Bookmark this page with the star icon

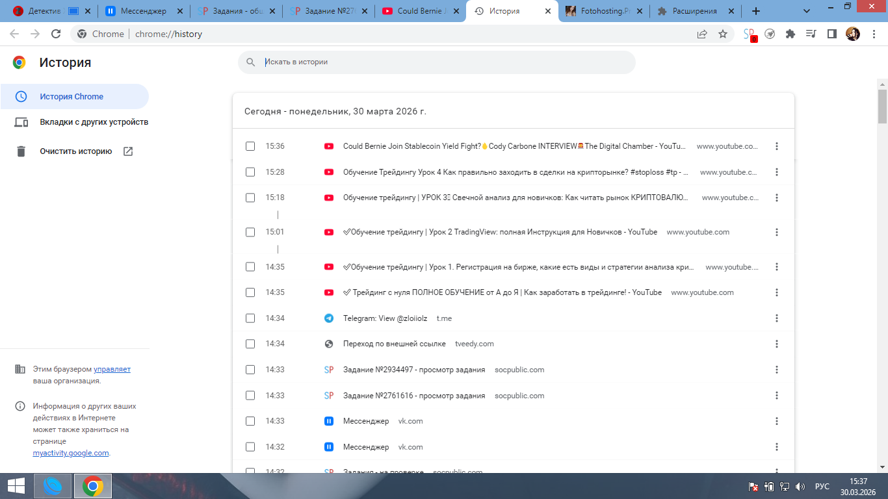pos(723,34)
